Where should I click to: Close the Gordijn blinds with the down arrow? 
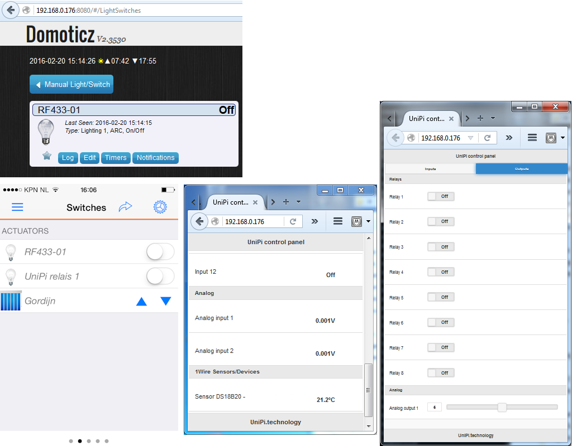pyautogui.click(x=165, y=301)
